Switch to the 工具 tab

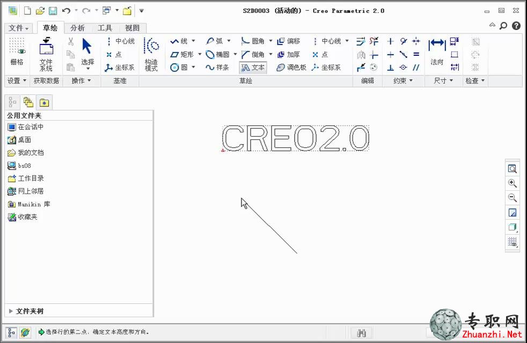pos(105,28)
